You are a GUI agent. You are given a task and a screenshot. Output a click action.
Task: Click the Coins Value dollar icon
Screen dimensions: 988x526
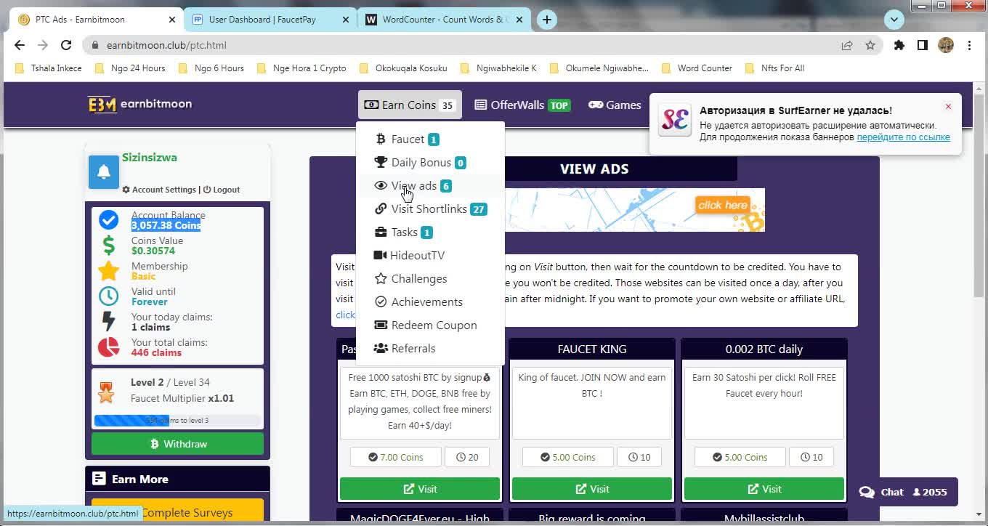108,246
